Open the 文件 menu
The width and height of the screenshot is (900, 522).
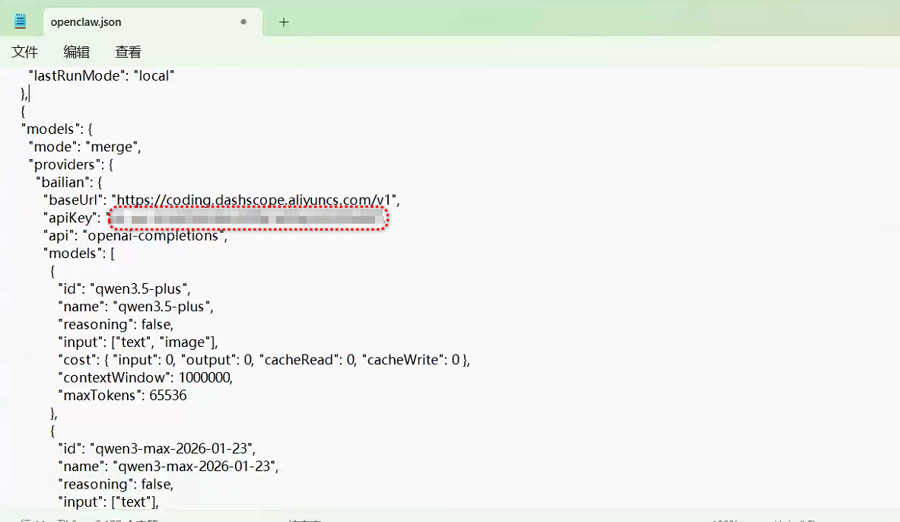[x=25, y=52]
